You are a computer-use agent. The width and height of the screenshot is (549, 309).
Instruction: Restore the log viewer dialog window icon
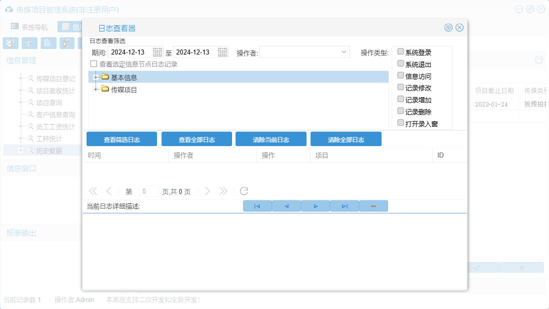click(448, 27)
